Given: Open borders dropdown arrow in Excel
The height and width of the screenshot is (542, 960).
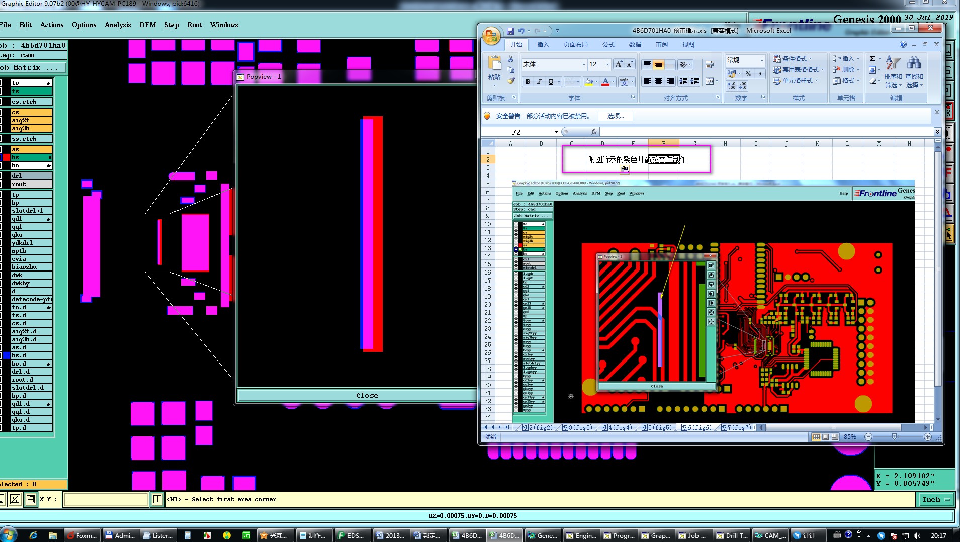Looking at the screenshot, I should click(578, 82).
